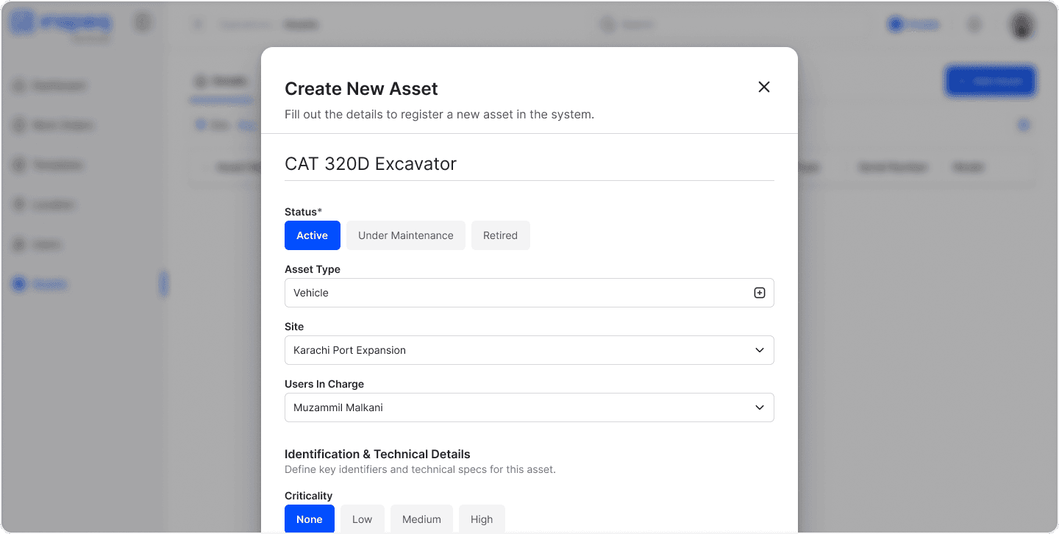Screen dimensions: 1059x534
Task: Expand Users In Charge chevron arrow
Action: tap(760, 407)
